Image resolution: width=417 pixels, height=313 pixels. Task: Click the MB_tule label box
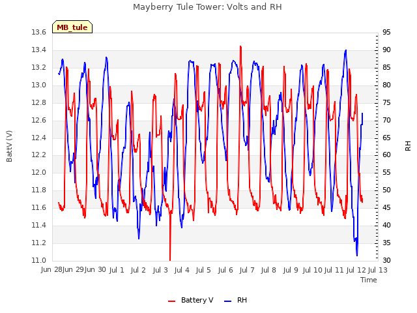coord(72,27)
